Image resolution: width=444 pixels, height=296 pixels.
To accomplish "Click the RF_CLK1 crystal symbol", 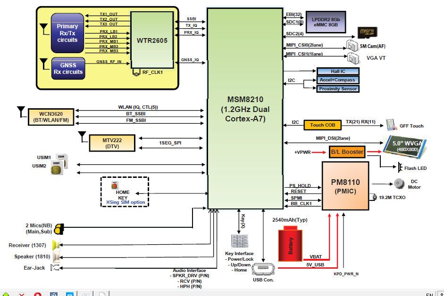I will tap(136, 73).
